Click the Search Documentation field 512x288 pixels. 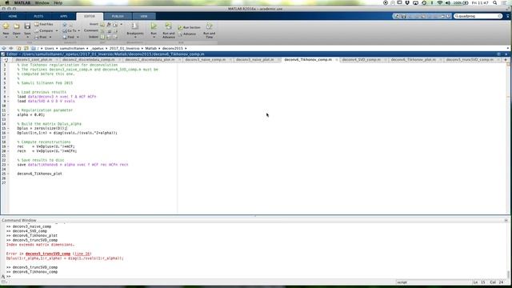pos(478,16)
